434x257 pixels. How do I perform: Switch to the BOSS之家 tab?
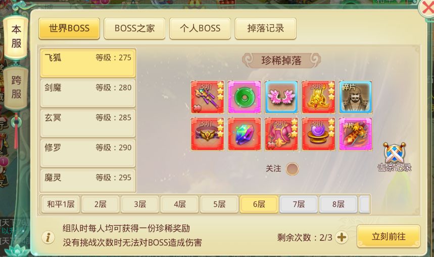pyautogui.click(x=134, y=28)
